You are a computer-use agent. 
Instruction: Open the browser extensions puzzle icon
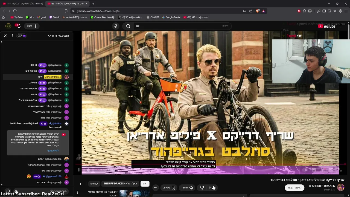pyautogui.click(x=304, y=11)
